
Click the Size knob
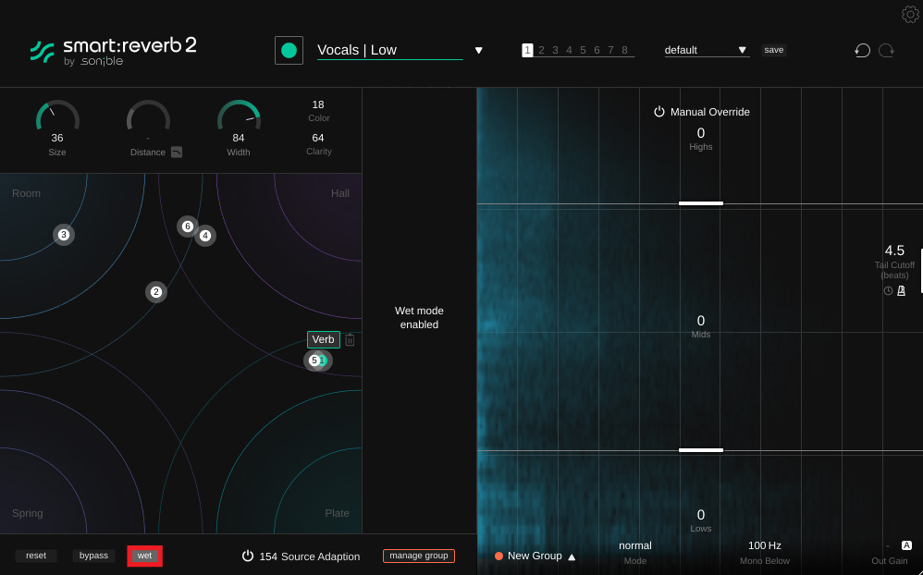tap(57, 116)
